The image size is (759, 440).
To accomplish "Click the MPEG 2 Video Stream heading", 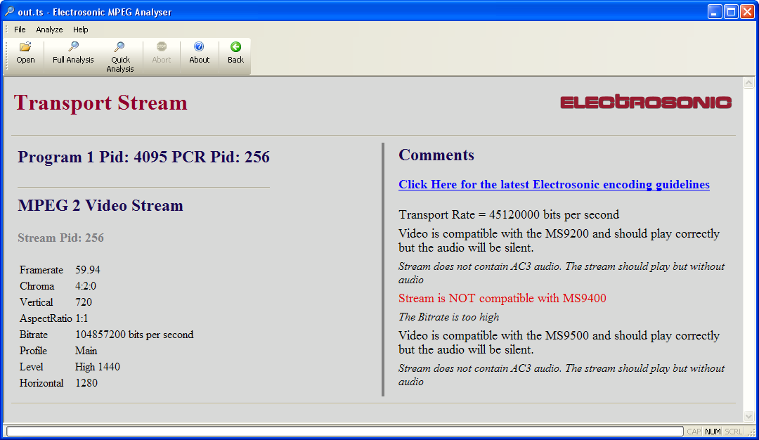I will pos(100,205).
